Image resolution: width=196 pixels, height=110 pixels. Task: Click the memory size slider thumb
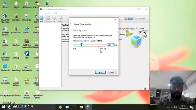point(81,44)
